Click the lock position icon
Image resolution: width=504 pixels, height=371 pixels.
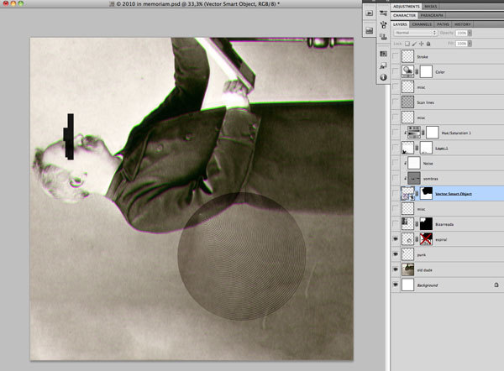(421, 43)
